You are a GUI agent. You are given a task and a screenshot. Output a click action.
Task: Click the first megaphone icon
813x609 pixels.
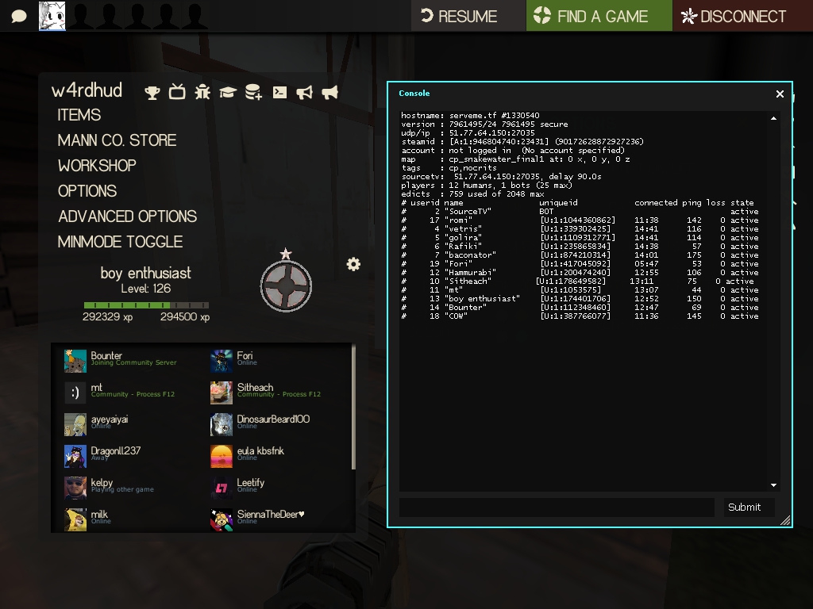(304, 93)
